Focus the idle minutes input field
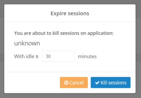 tap(58, 56)
